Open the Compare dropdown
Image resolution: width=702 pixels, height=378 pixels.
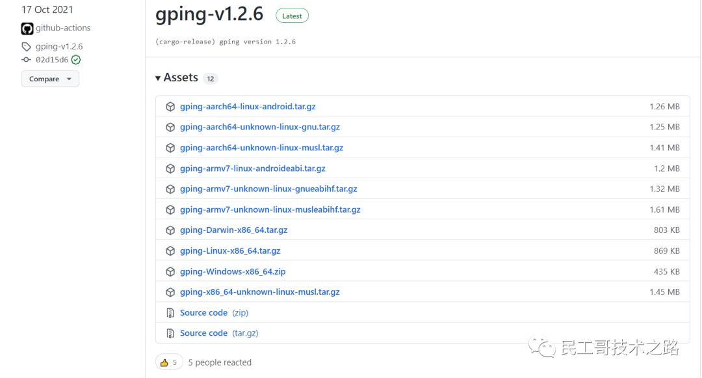50,79
